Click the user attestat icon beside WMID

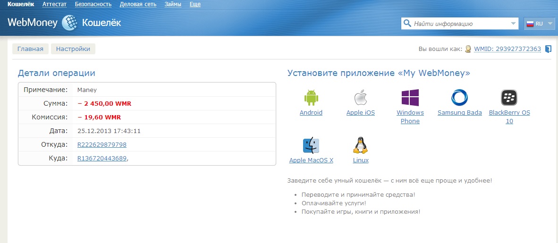click(468, 49)
